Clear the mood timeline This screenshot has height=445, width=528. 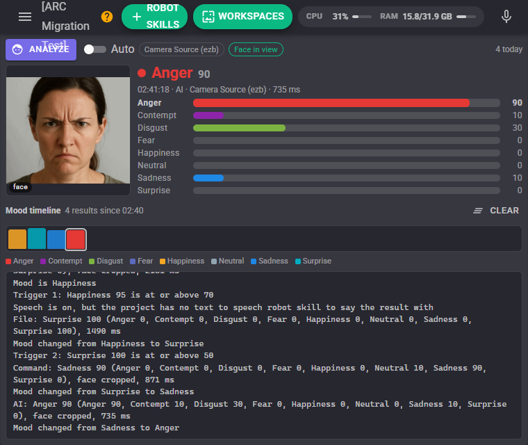click(x=496, y=211)
